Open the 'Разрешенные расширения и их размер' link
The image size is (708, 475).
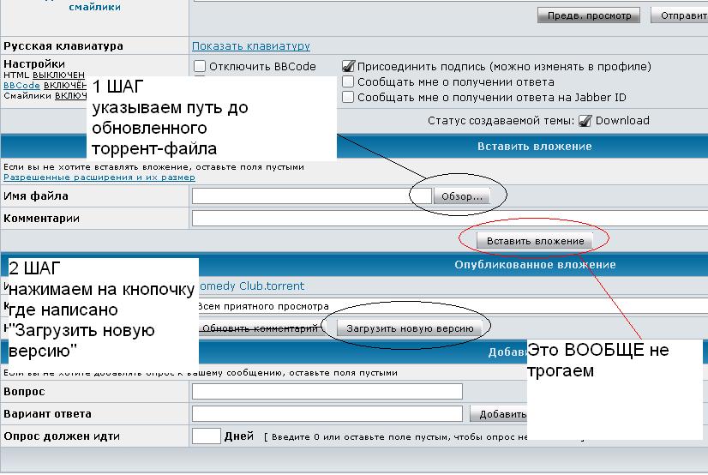99,177
